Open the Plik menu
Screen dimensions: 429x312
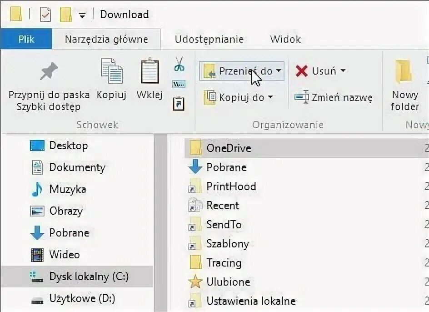point(26,39)
